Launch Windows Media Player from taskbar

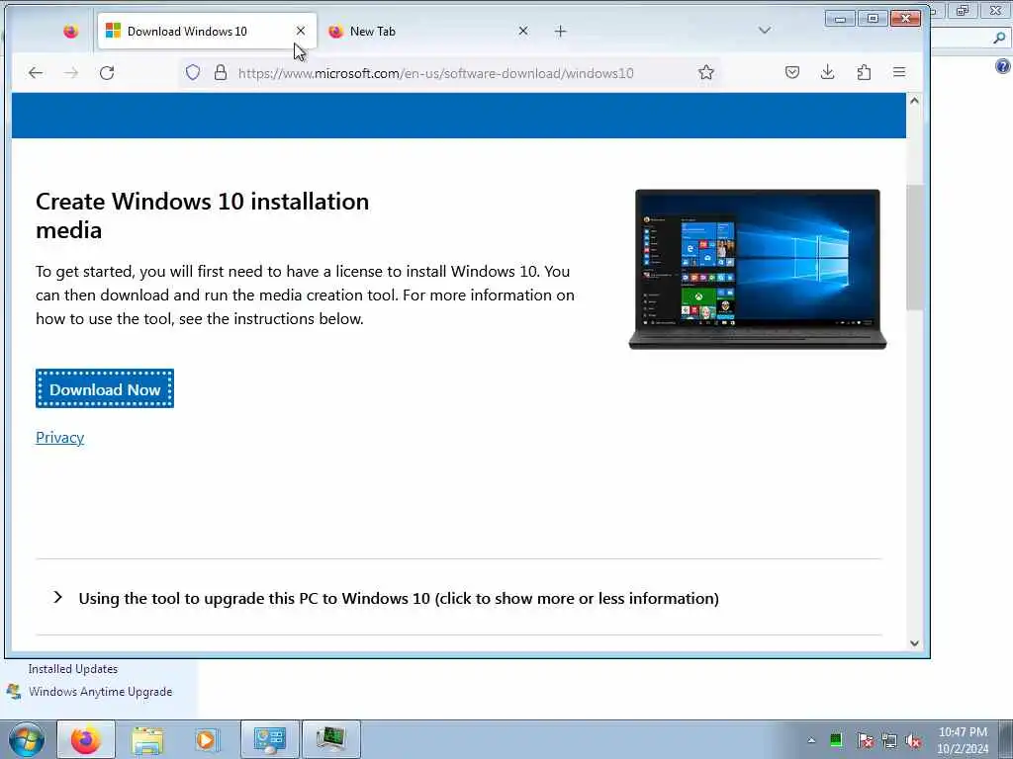click(x=206, y=739)
